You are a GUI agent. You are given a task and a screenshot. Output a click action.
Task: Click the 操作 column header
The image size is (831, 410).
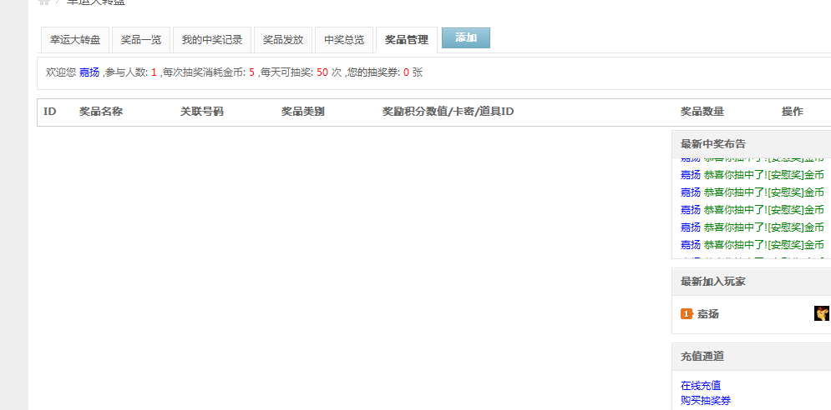pos(793,112)
